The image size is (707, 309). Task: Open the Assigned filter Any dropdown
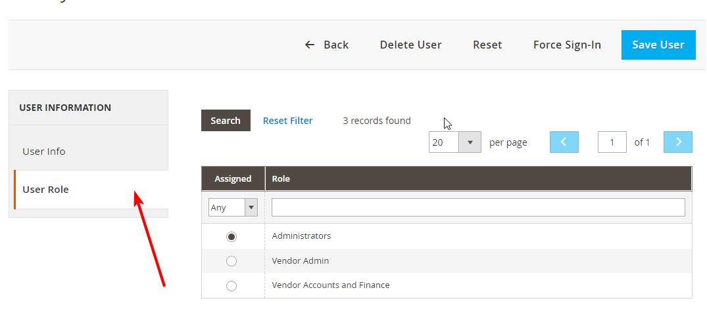tap(233, 208)
